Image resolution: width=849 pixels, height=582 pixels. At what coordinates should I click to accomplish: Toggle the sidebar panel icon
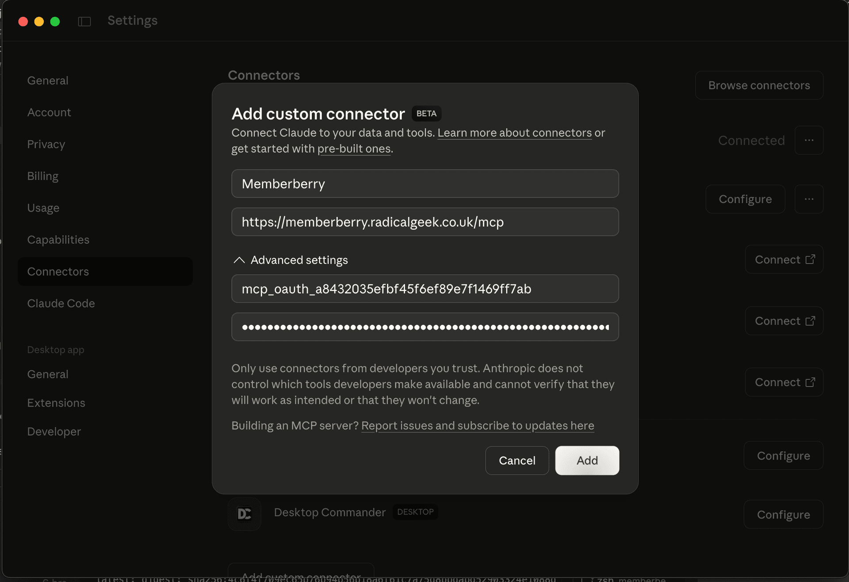point(84,21)
